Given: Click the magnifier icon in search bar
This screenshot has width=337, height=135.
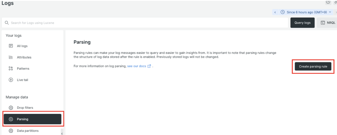Looking at the screenshot, I should click(x=7, y=23).
